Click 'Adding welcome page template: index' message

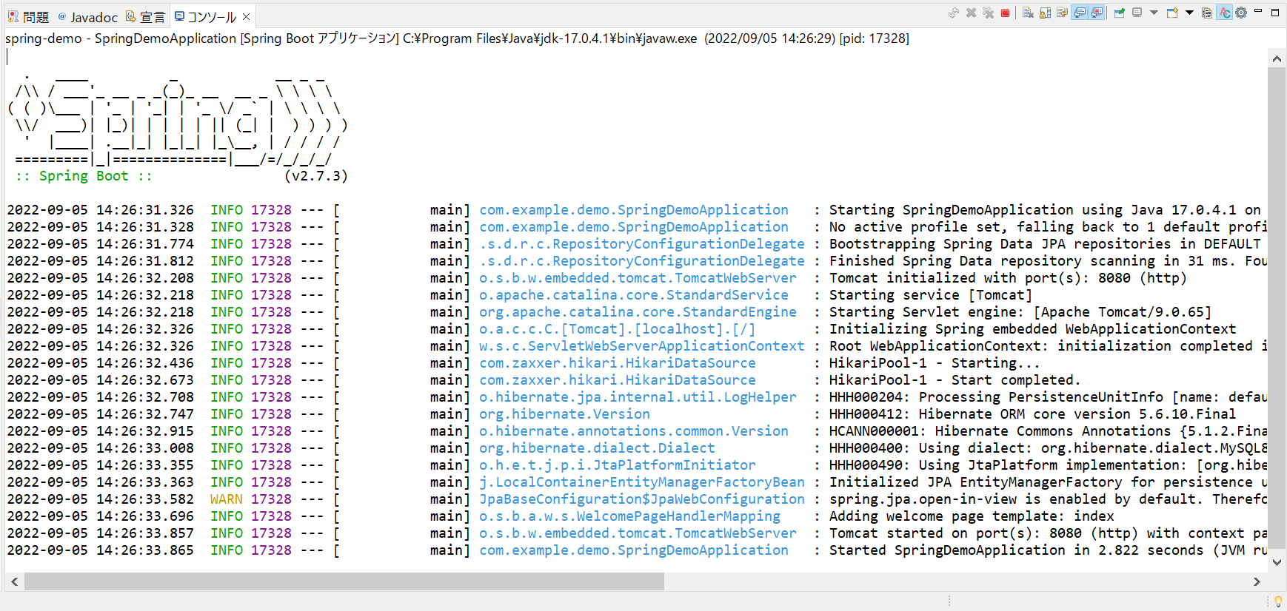971,516
